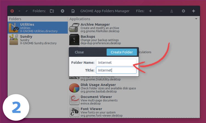Click the Folder Name input field
Viewport: 206px width, 123px height.
point(116,62)
